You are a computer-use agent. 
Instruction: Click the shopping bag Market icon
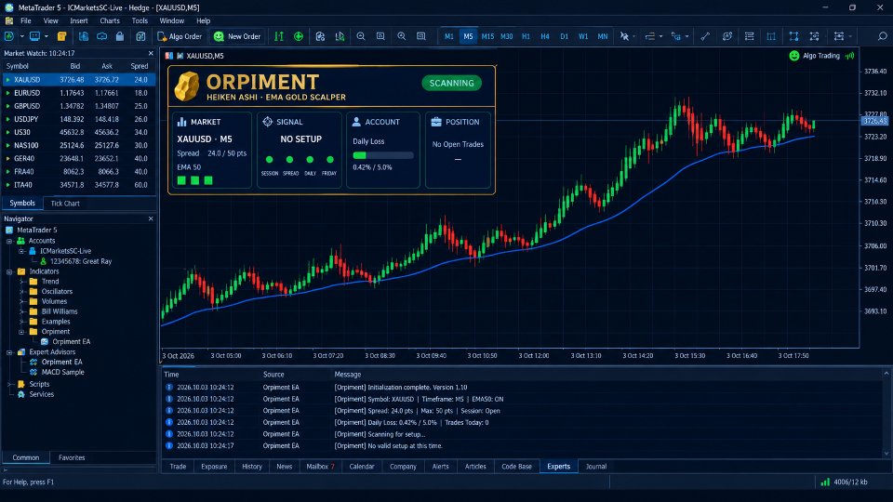pyautogui.click(x=120, y=36)
